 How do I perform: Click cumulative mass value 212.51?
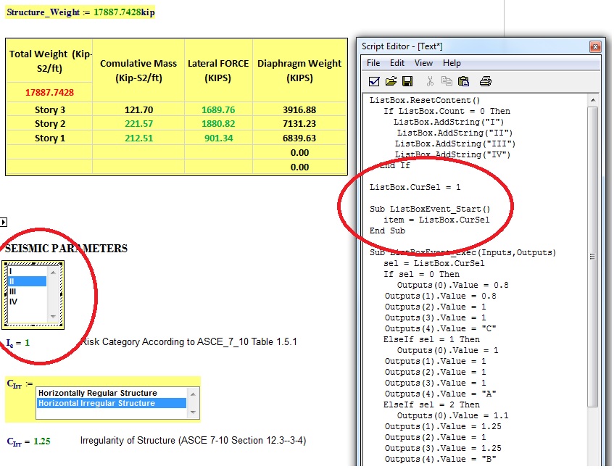click(138, 138)
